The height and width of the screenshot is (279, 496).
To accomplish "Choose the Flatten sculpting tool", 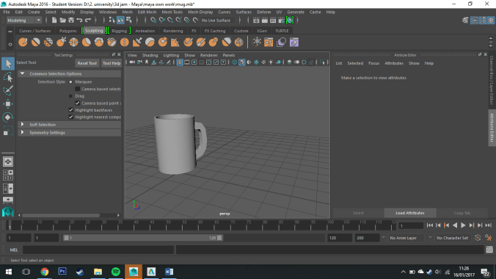I will [x=86, y=42].
